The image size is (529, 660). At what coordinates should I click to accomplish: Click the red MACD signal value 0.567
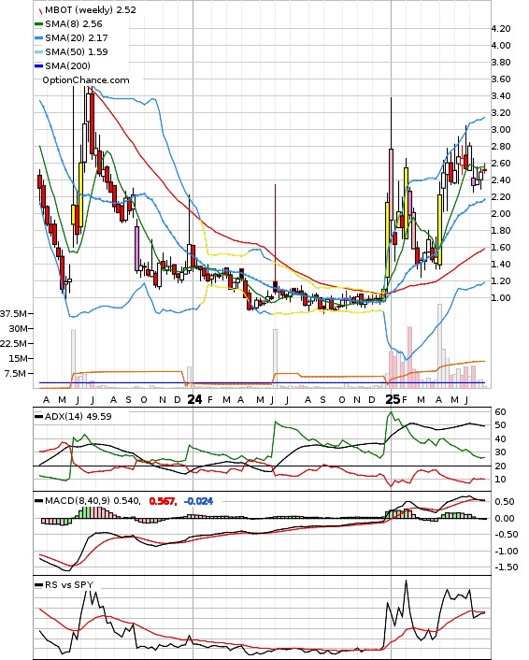pos(163,501)
